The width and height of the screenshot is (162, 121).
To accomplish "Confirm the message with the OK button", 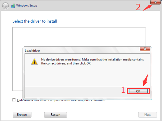I will pyautogui.click(x=138, y=91).
